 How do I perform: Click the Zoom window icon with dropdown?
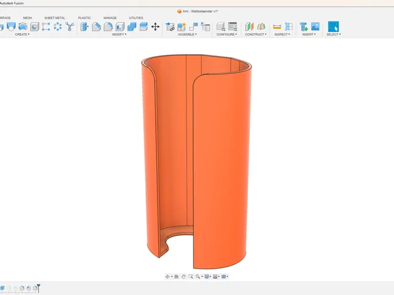point(199,277)
